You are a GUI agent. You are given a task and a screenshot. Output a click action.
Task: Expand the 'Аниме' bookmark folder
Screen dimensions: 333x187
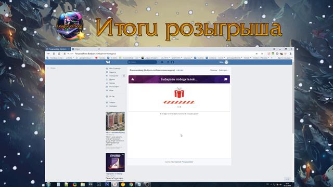[221, 58]
